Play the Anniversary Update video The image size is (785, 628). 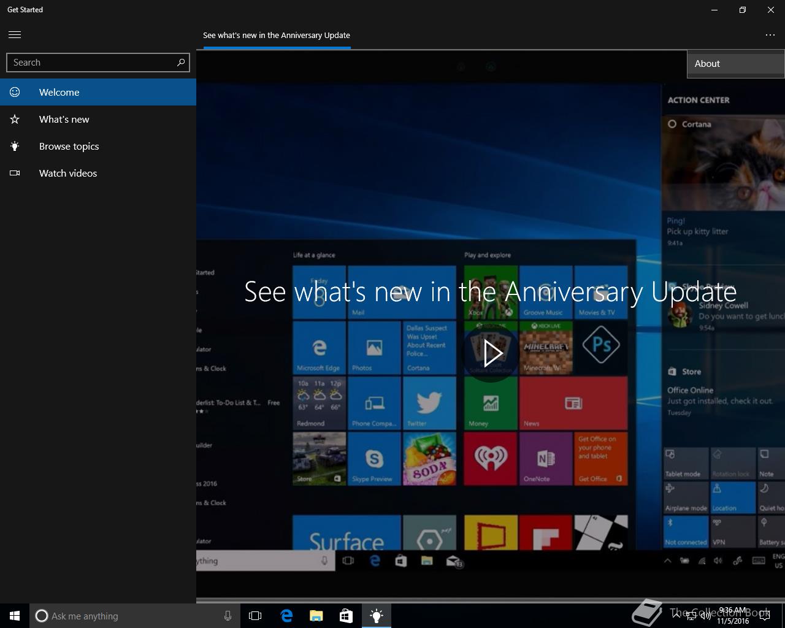pyautogui.click(x=492, y=353)
